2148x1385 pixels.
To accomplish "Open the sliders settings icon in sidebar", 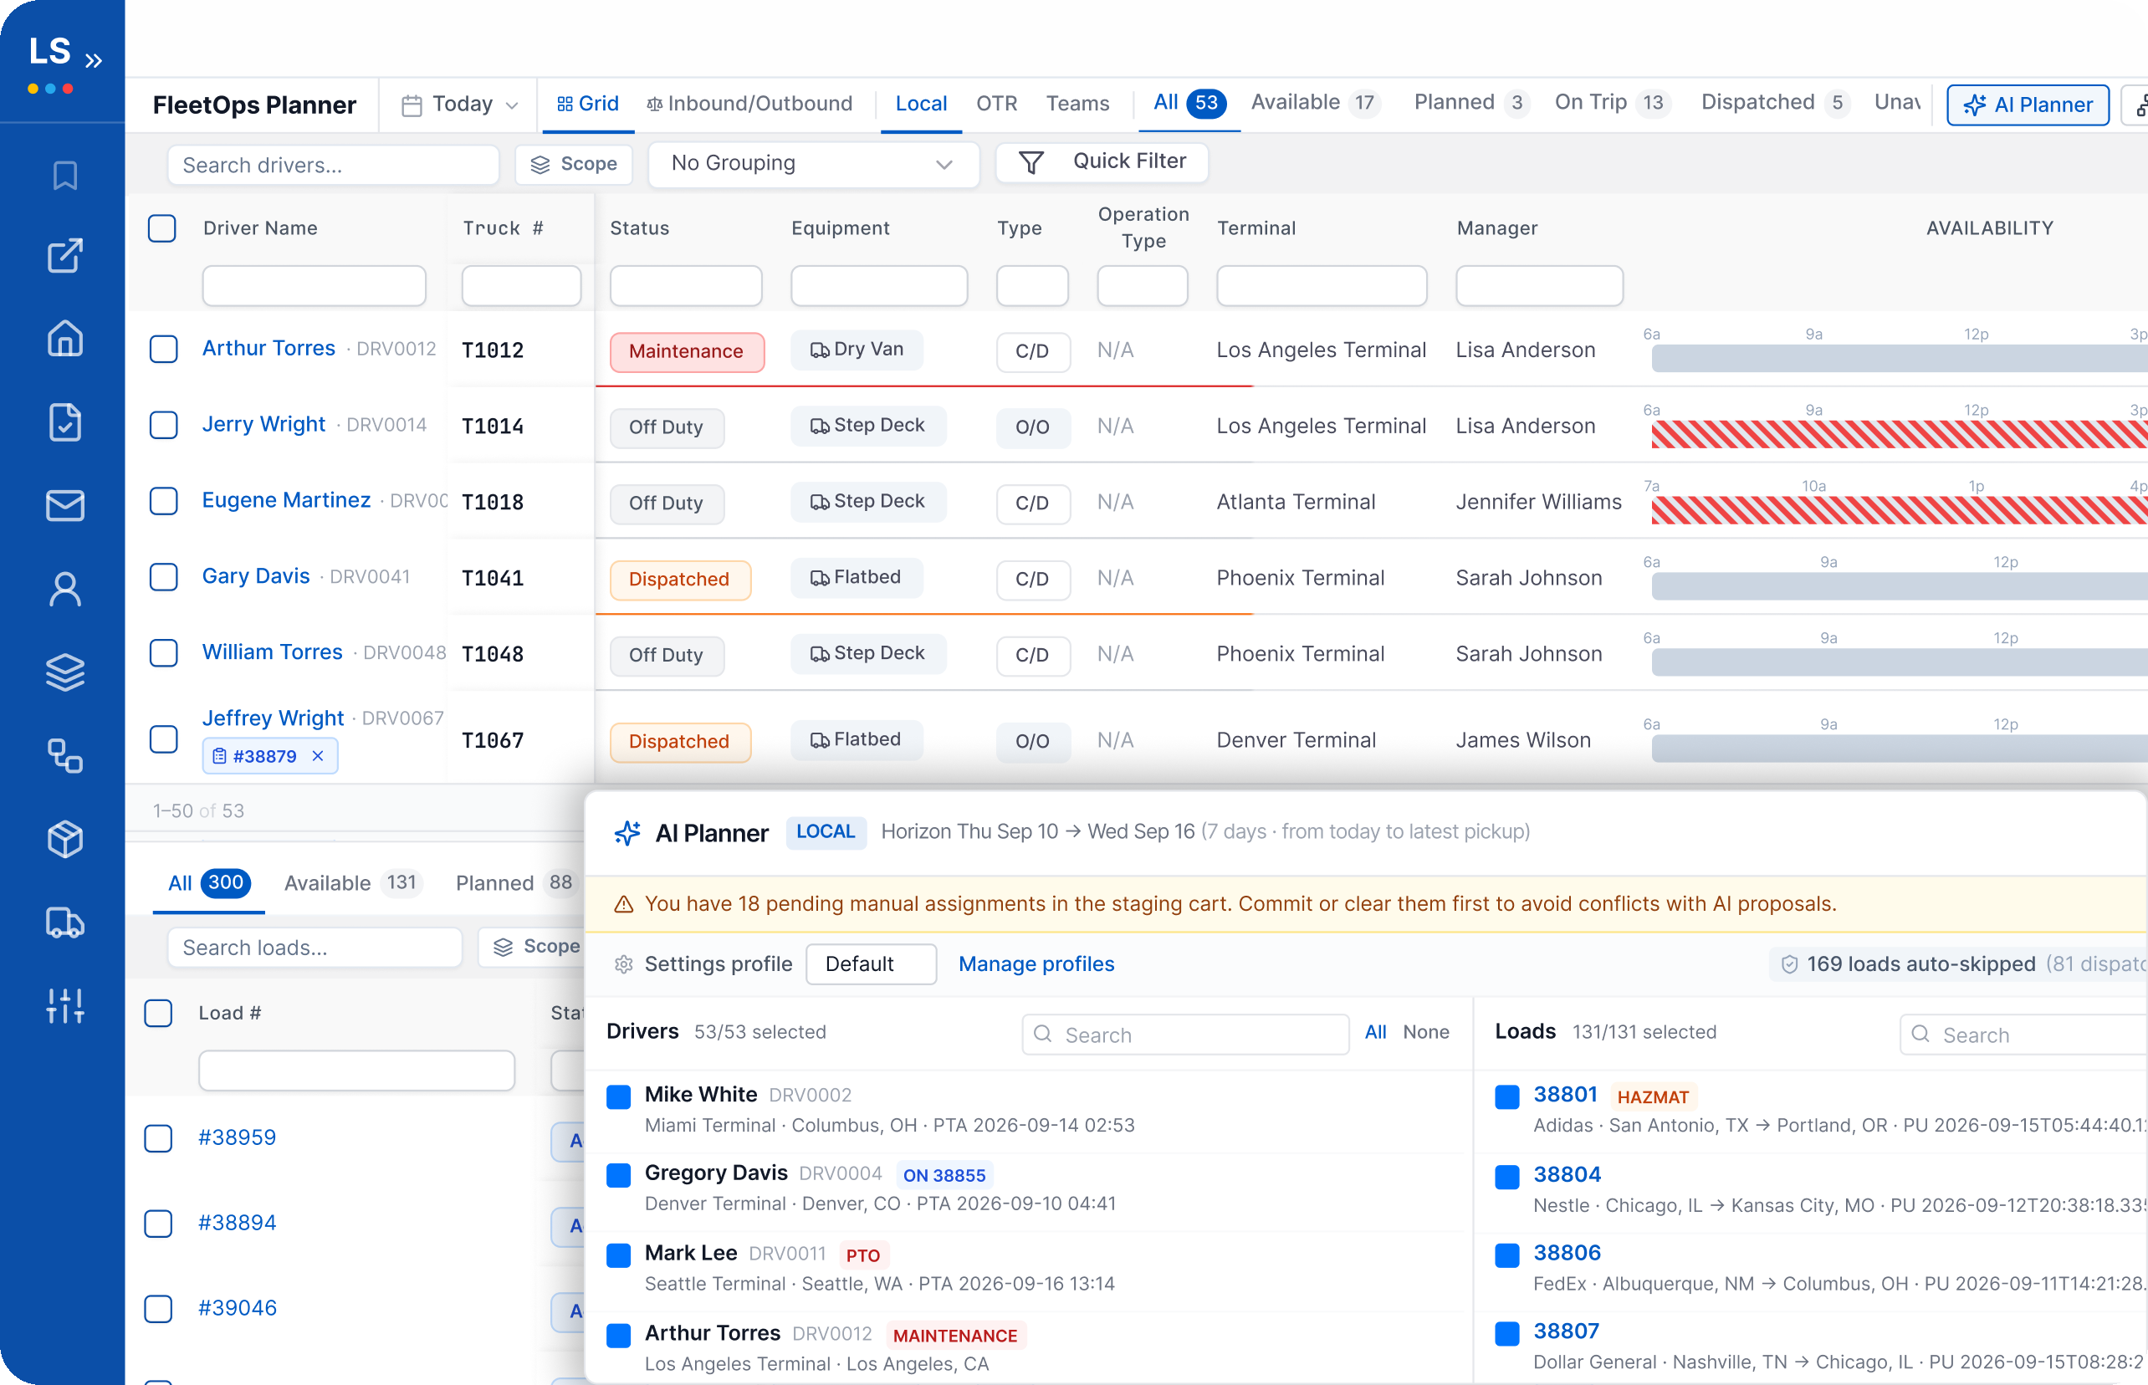I will click(64, 1005).
